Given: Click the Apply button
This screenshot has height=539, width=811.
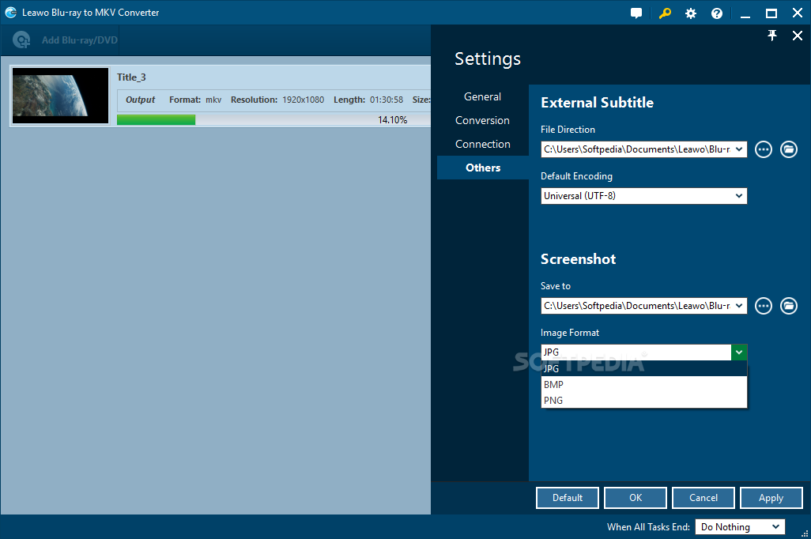Looking at the screenshot, I should coord(771,498).
